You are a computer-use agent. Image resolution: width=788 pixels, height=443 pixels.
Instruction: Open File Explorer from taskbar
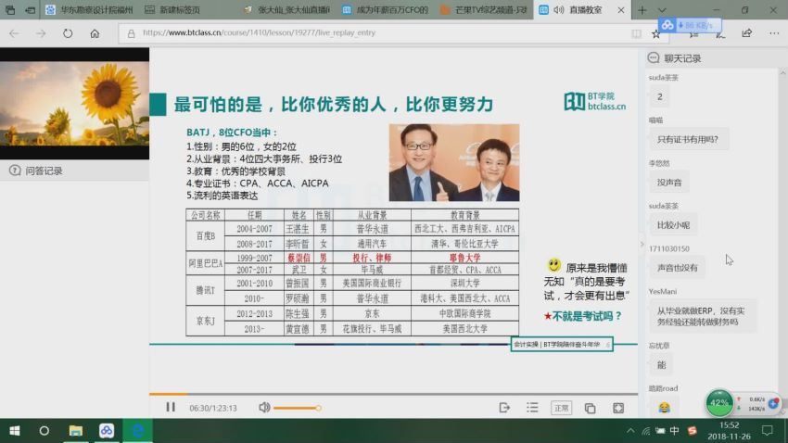(75, 430)
